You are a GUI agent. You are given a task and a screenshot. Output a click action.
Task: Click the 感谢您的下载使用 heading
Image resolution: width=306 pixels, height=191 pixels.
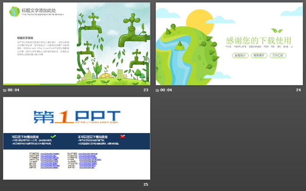(x=259, y=41)
